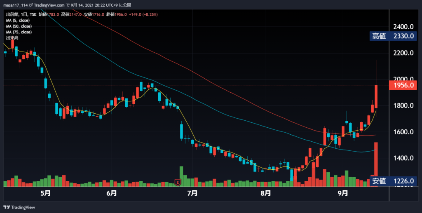The image size is (422, 213).
Task: Click the 1800.0 price axis label
Action: [403, 105]
